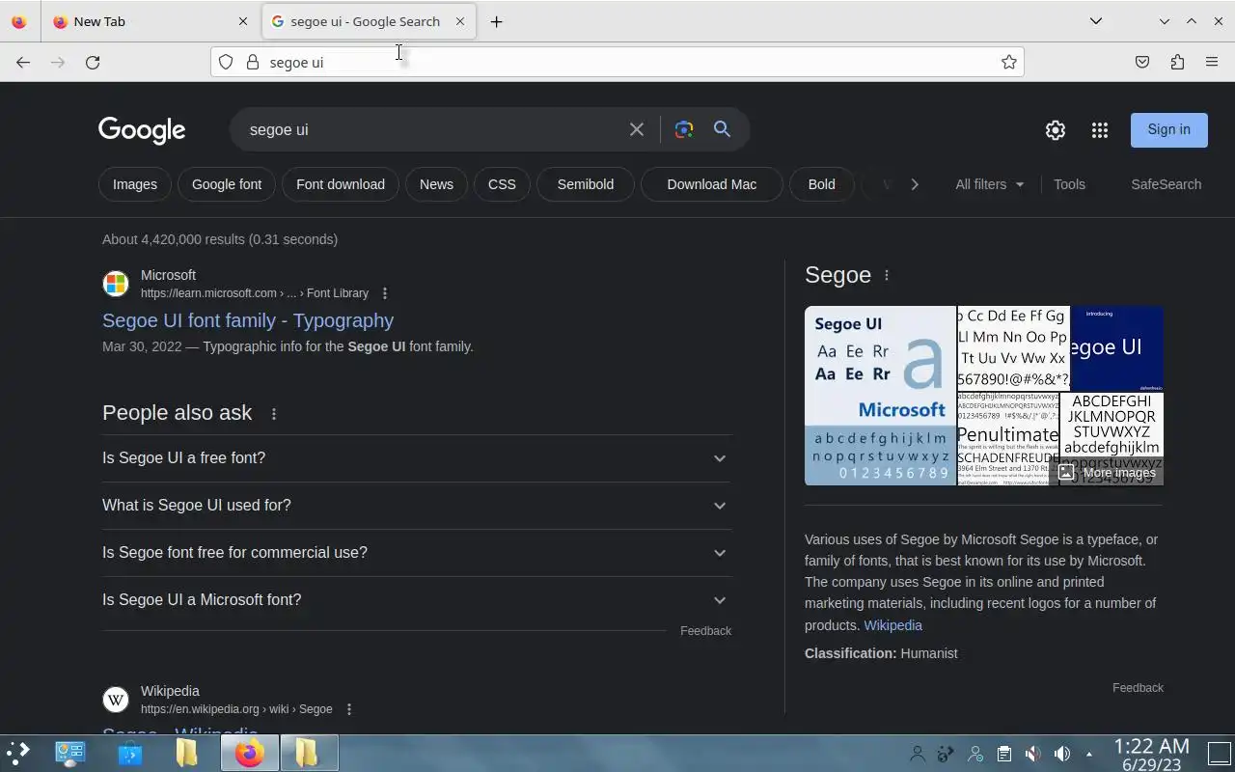The width and height of the screenshot is (1235, 772).
Task: Follow the Wikipedia link in Segoe description
Action: pos(892,625)
